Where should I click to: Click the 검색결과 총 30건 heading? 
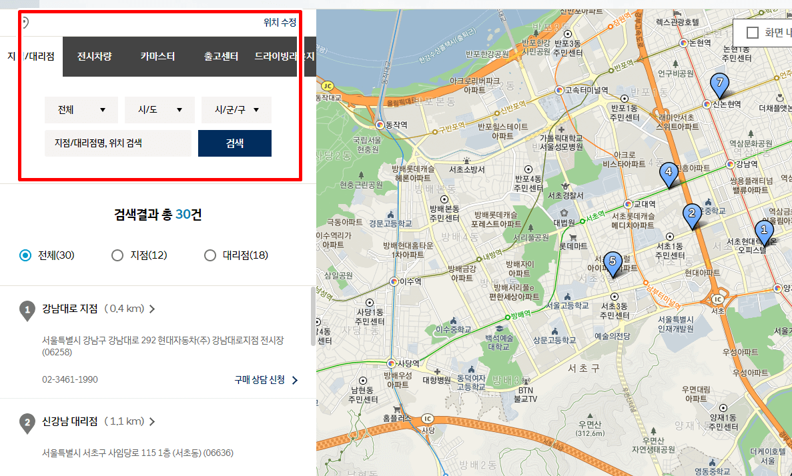(158, 215)
